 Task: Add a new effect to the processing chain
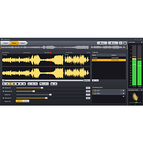124,97
